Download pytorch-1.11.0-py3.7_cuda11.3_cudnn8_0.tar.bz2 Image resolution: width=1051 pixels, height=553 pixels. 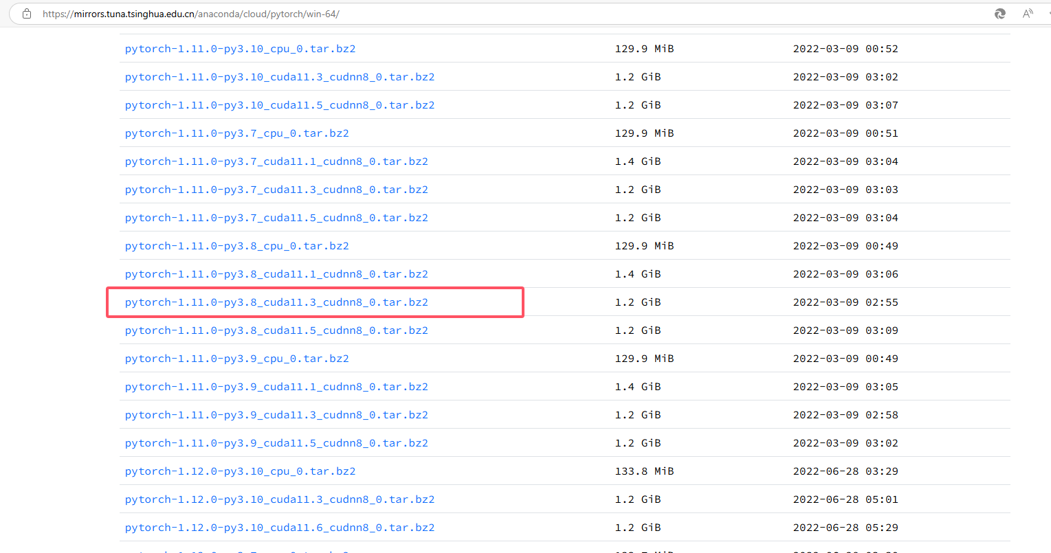tap(276, 190)
